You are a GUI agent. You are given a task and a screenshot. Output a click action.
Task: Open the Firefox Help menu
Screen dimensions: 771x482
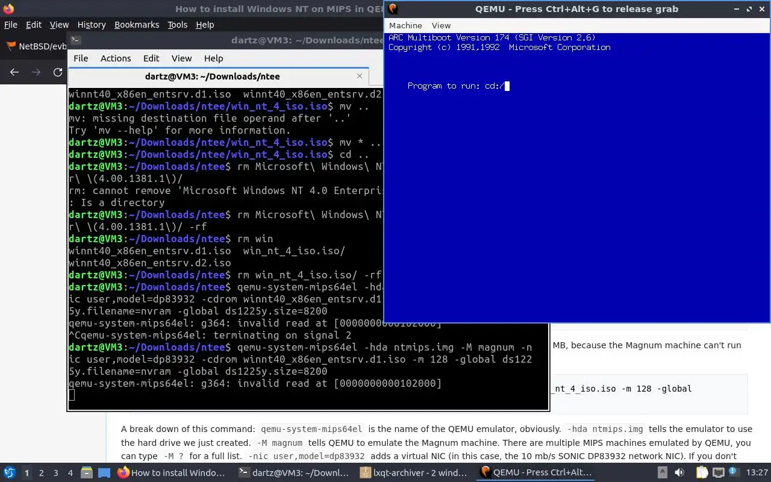tap(205, 25)
